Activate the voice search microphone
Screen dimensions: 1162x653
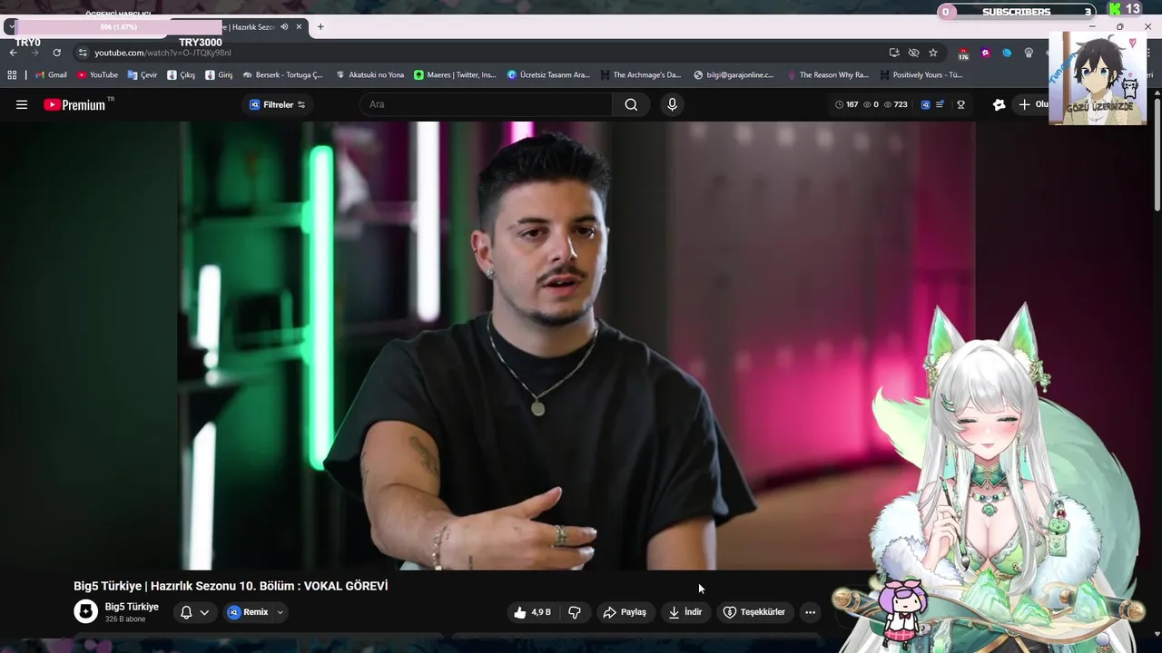click(x=672, y=104)
